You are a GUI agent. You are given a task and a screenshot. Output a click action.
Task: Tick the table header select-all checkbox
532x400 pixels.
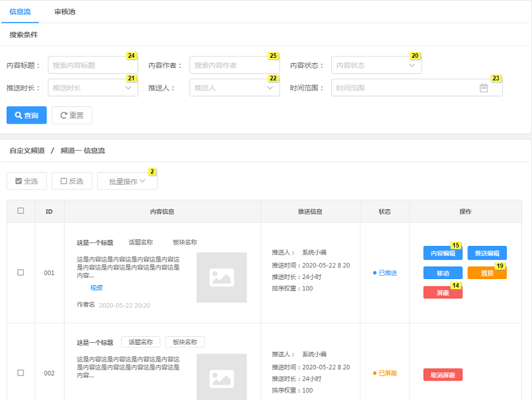pyautogui.click(x=21, y=211)
